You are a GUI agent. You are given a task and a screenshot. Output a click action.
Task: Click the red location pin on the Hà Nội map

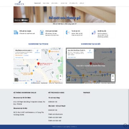click(91, 64)
